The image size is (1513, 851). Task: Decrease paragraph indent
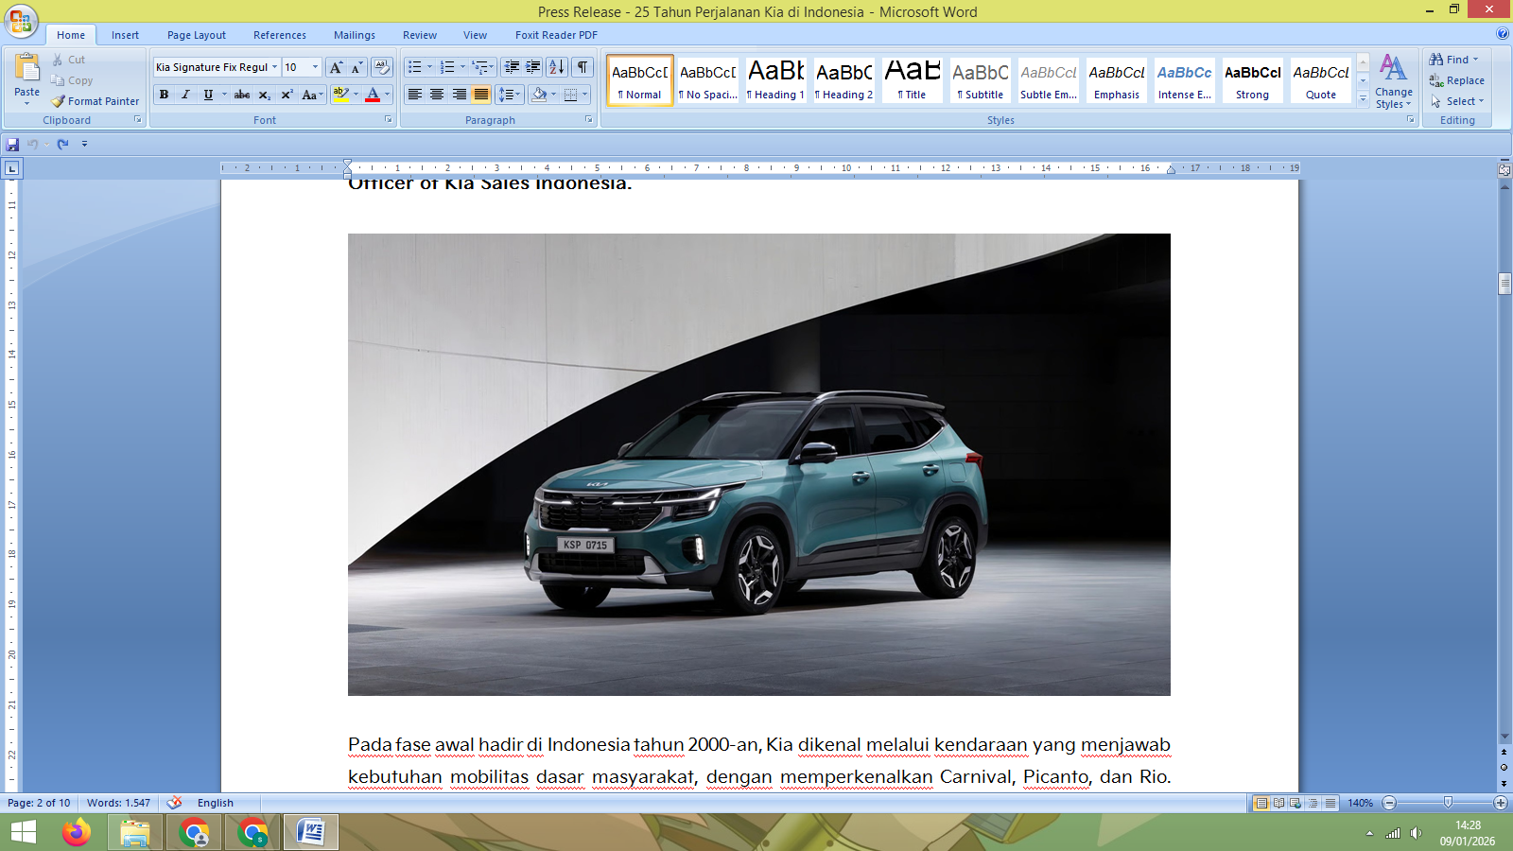512,67
